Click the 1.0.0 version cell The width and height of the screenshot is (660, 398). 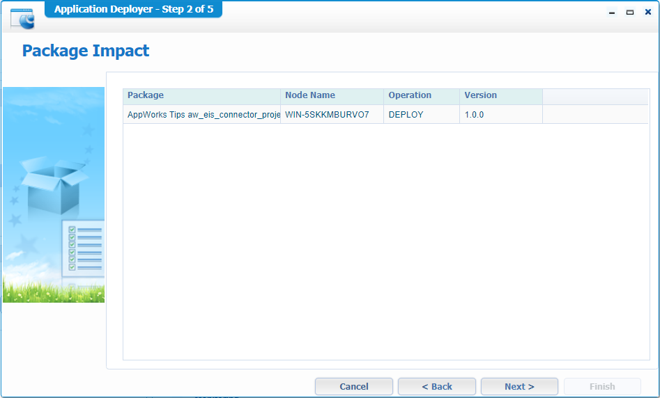(x=500, y=115)
